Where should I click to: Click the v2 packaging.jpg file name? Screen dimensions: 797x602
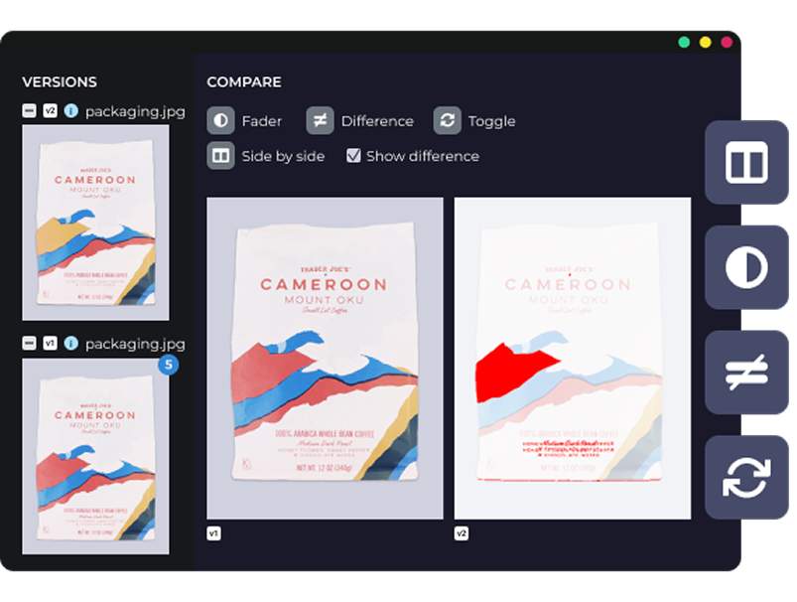(135, 111)
